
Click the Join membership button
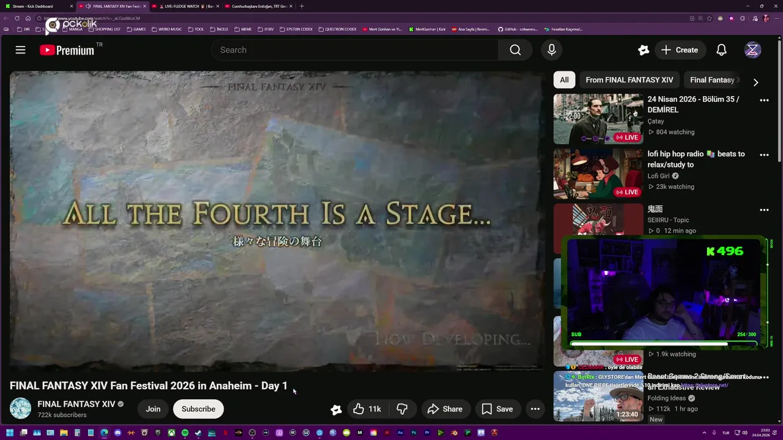pos(153,409)
